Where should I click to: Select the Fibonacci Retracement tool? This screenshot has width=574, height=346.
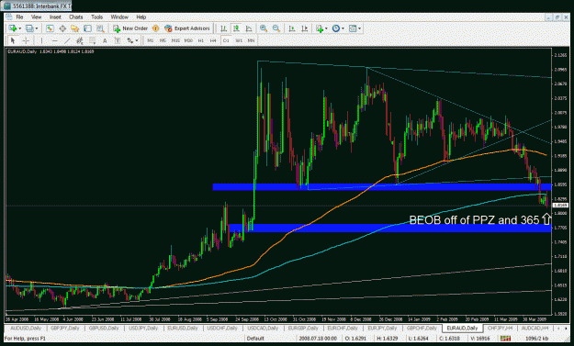coord(92,40)
